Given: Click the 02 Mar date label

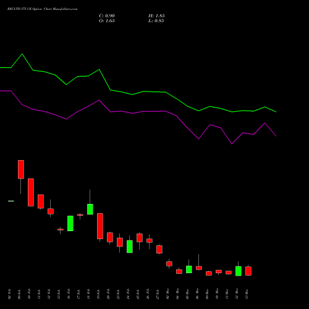Looking at the screenshot, I should pyautogui.click(x=168, y=294).
